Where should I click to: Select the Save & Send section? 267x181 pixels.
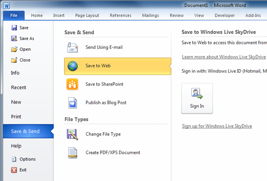click(x=28, y=131)
